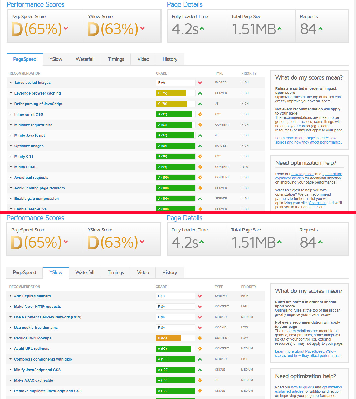Click orange diamond icon for Reduce DNS lookups
The image size is (356, 399).
[x=200, y=338]
